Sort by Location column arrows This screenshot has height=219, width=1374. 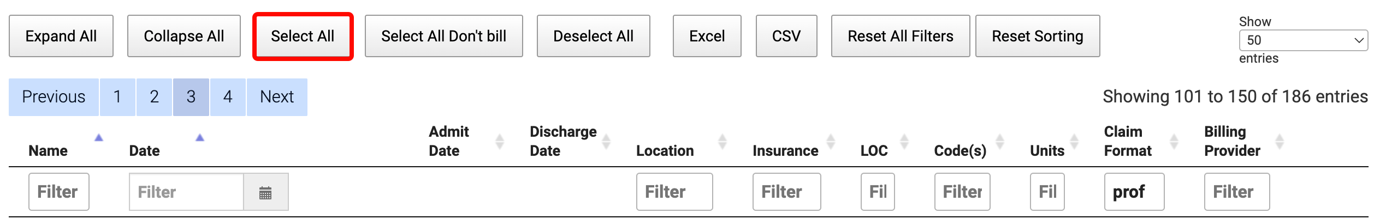(x=722, y=142)
